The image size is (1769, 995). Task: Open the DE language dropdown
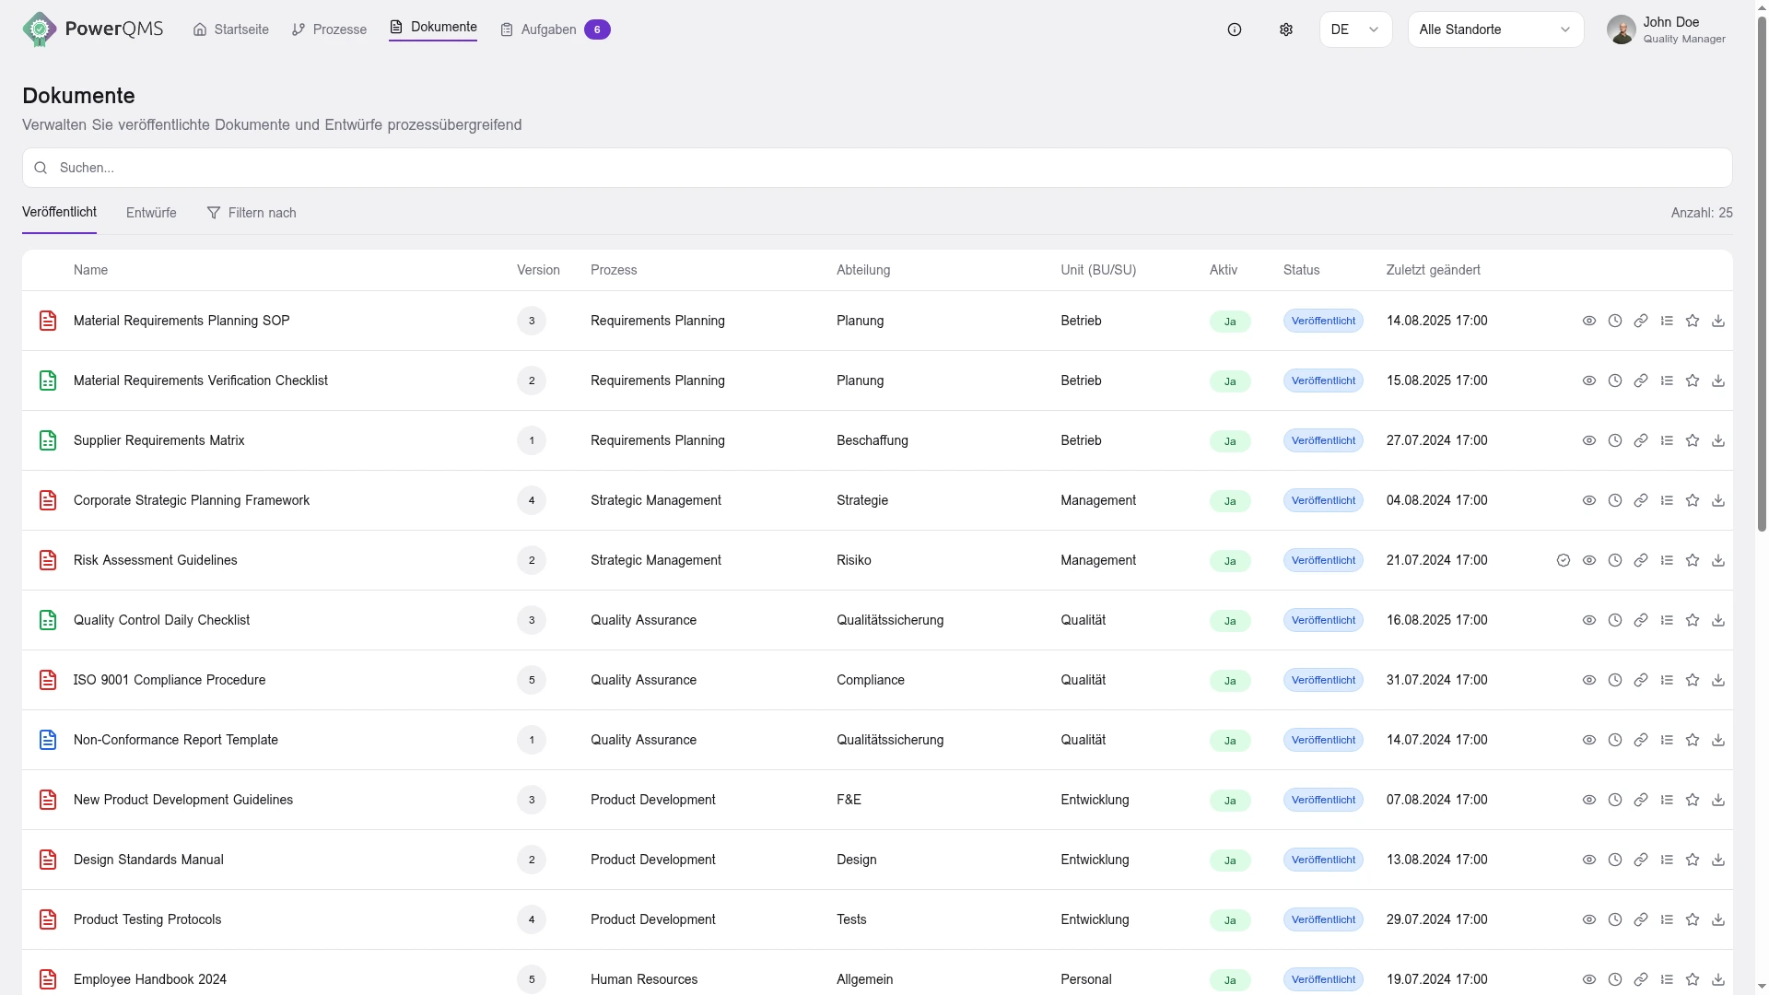tap(1355, 29)
